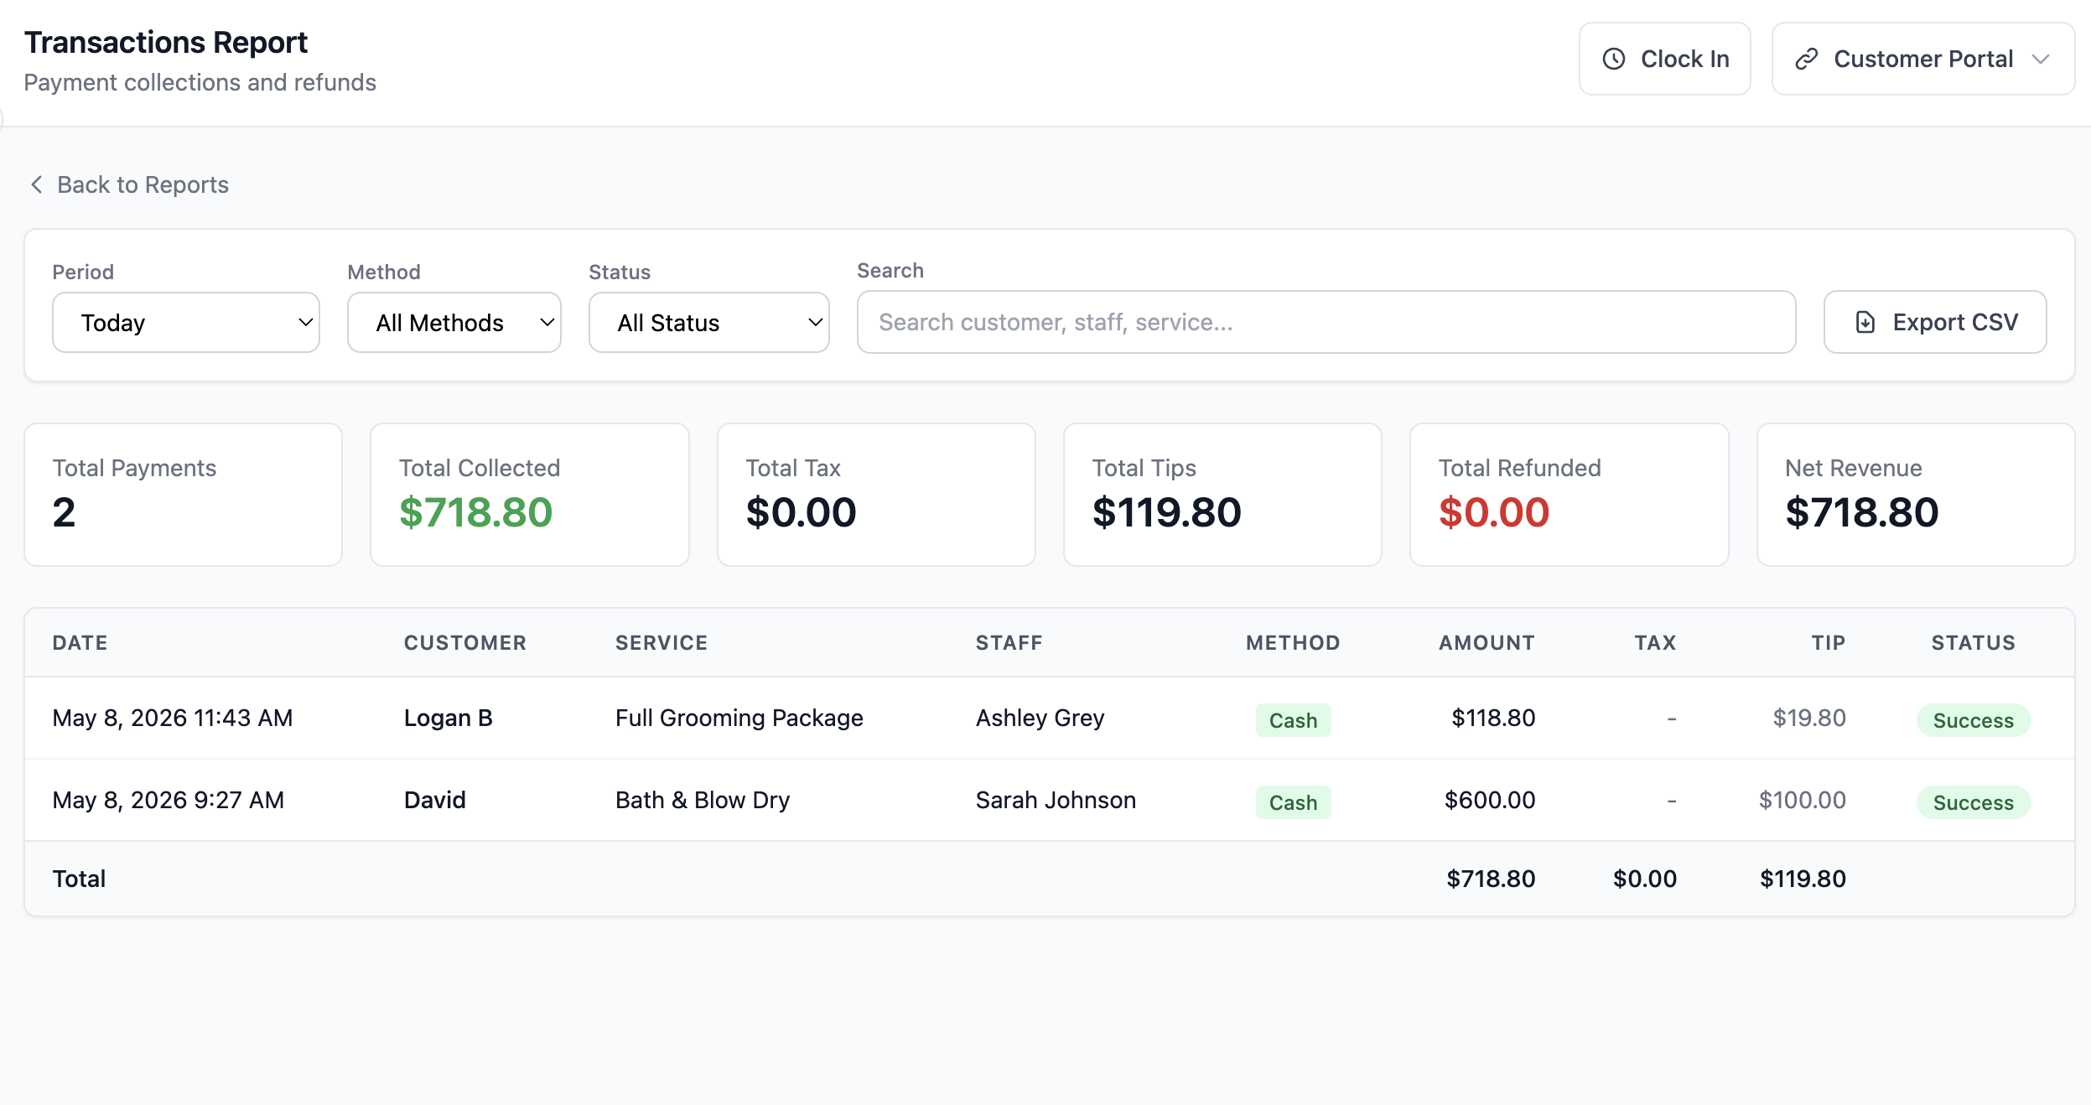Click total amount $718.80 in footer row

1491,879
